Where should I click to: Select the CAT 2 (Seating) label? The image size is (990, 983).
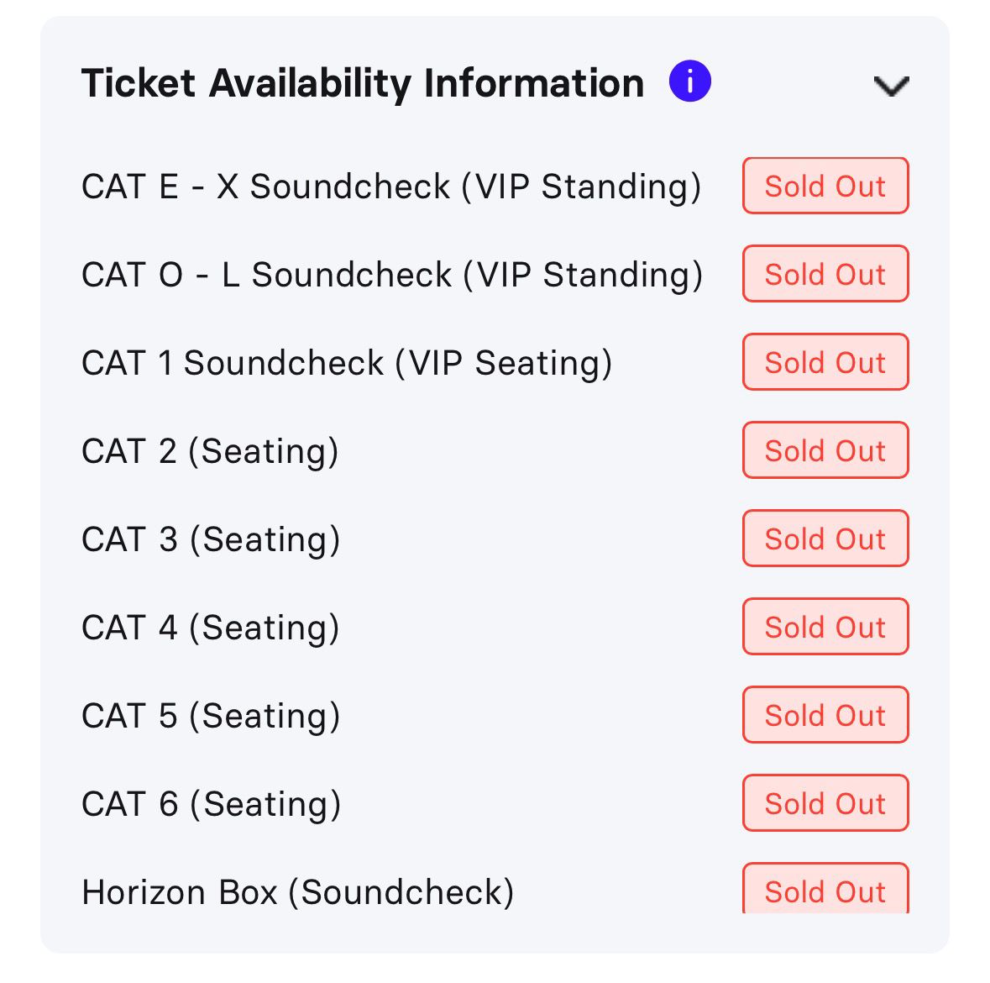pyautogui.click(x=210, y=451)
